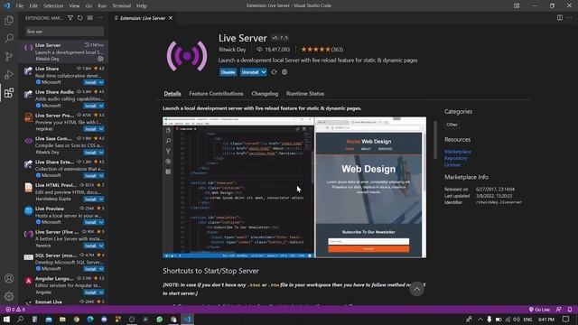Click the star rating (363)

322,50
